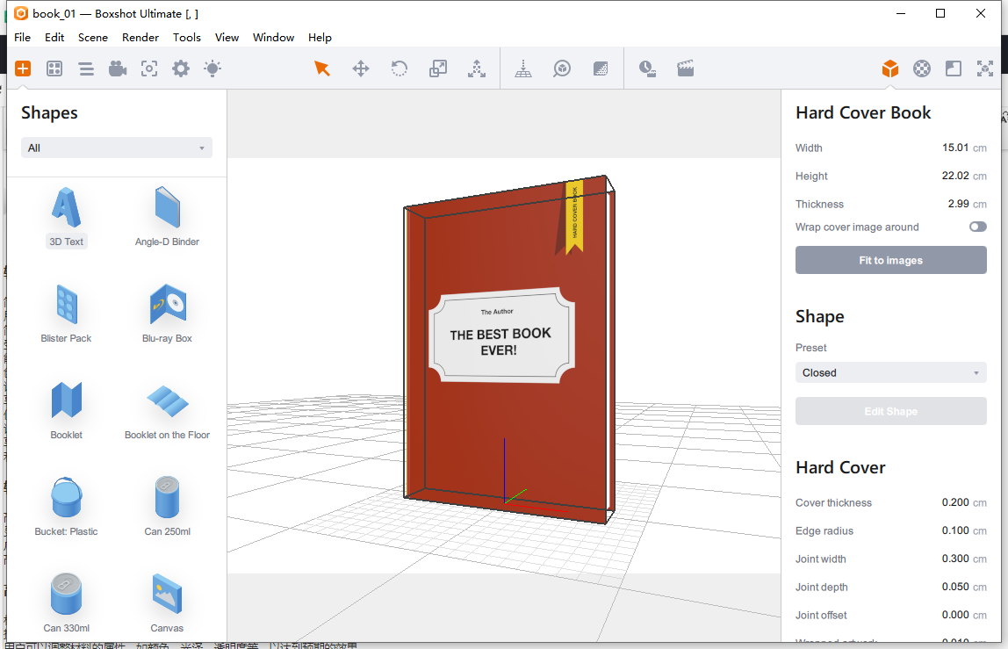
Task: Edit the Thickness value 2.99
Action: click(959, 204)
